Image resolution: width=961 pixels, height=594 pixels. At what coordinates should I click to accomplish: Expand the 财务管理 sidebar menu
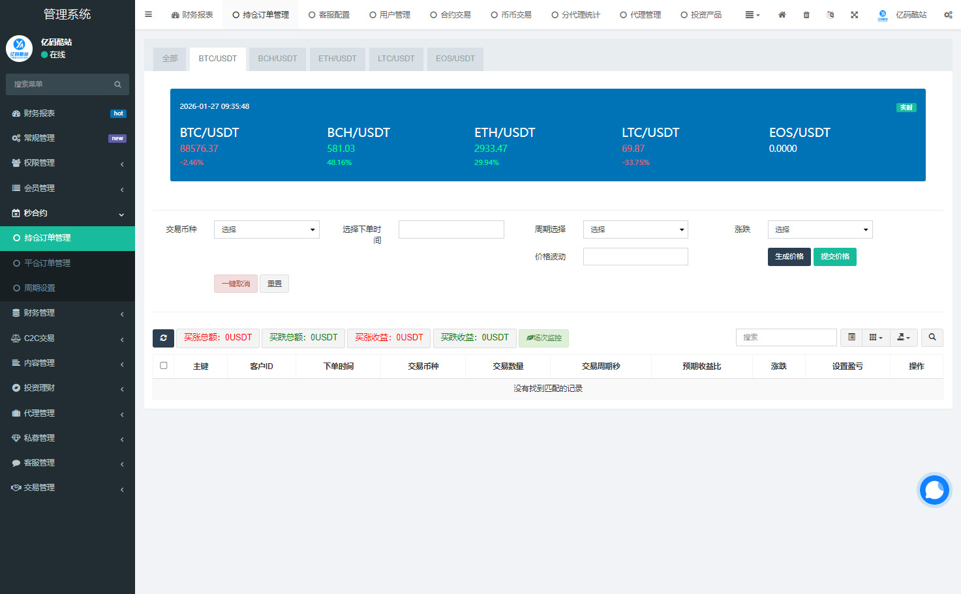tap(67, 313)
